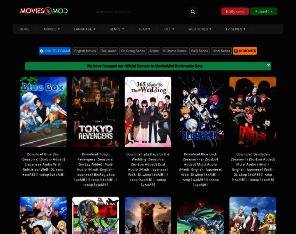Image resolution: width=296 pixels, height=234 pixels.
Task: Click the 'Download Dandadan' title link
Action: (253, 167)
